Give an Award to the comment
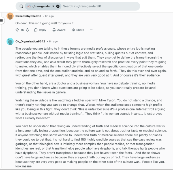The image size is (173, 170). [x=59, y=30]
